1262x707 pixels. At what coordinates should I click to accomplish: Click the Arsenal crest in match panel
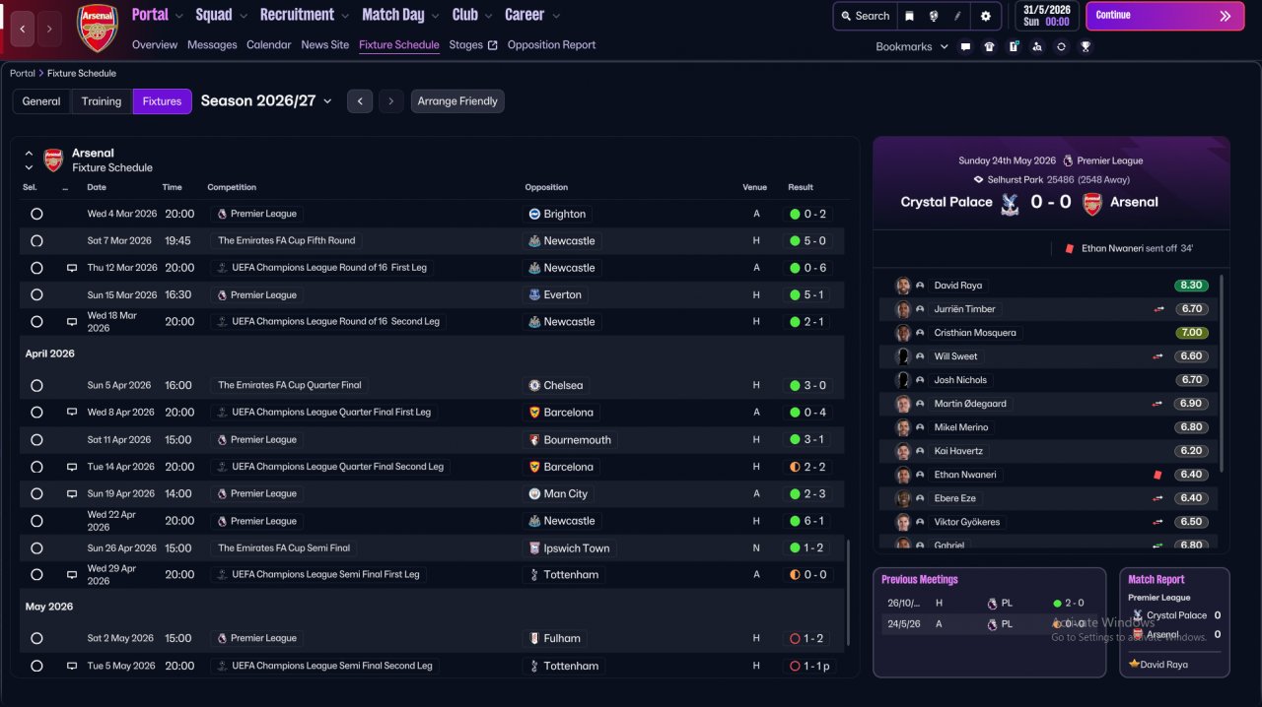(1092, 203)
